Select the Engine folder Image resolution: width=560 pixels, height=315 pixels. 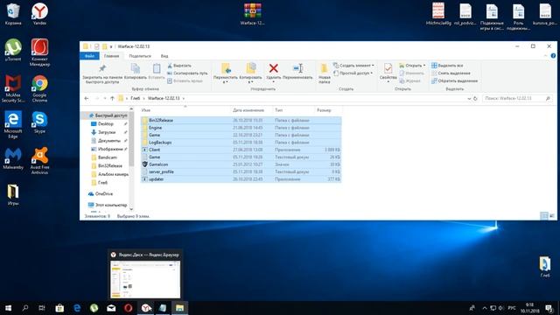(241, 128)
